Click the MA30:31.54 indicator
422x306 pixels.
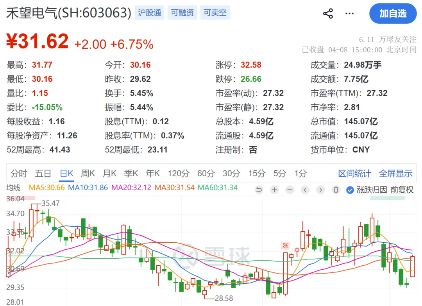click(174, 188)
